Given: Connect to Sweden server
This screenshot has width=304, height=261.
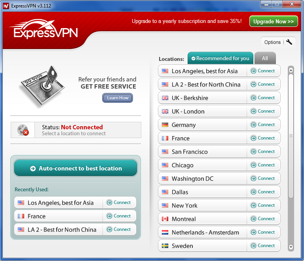Looking at the screenshot, I should [263, 246].
